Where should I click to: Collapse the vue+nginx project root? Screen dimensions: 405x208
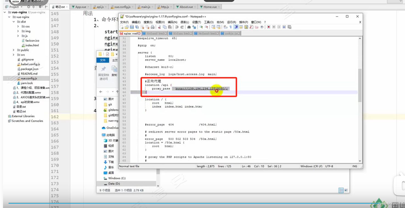5,12
